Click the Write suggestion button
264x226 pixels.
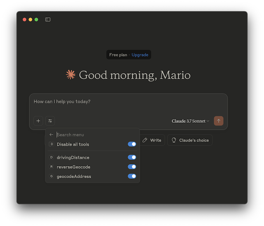pyautogui.click(x=152, y=140)
